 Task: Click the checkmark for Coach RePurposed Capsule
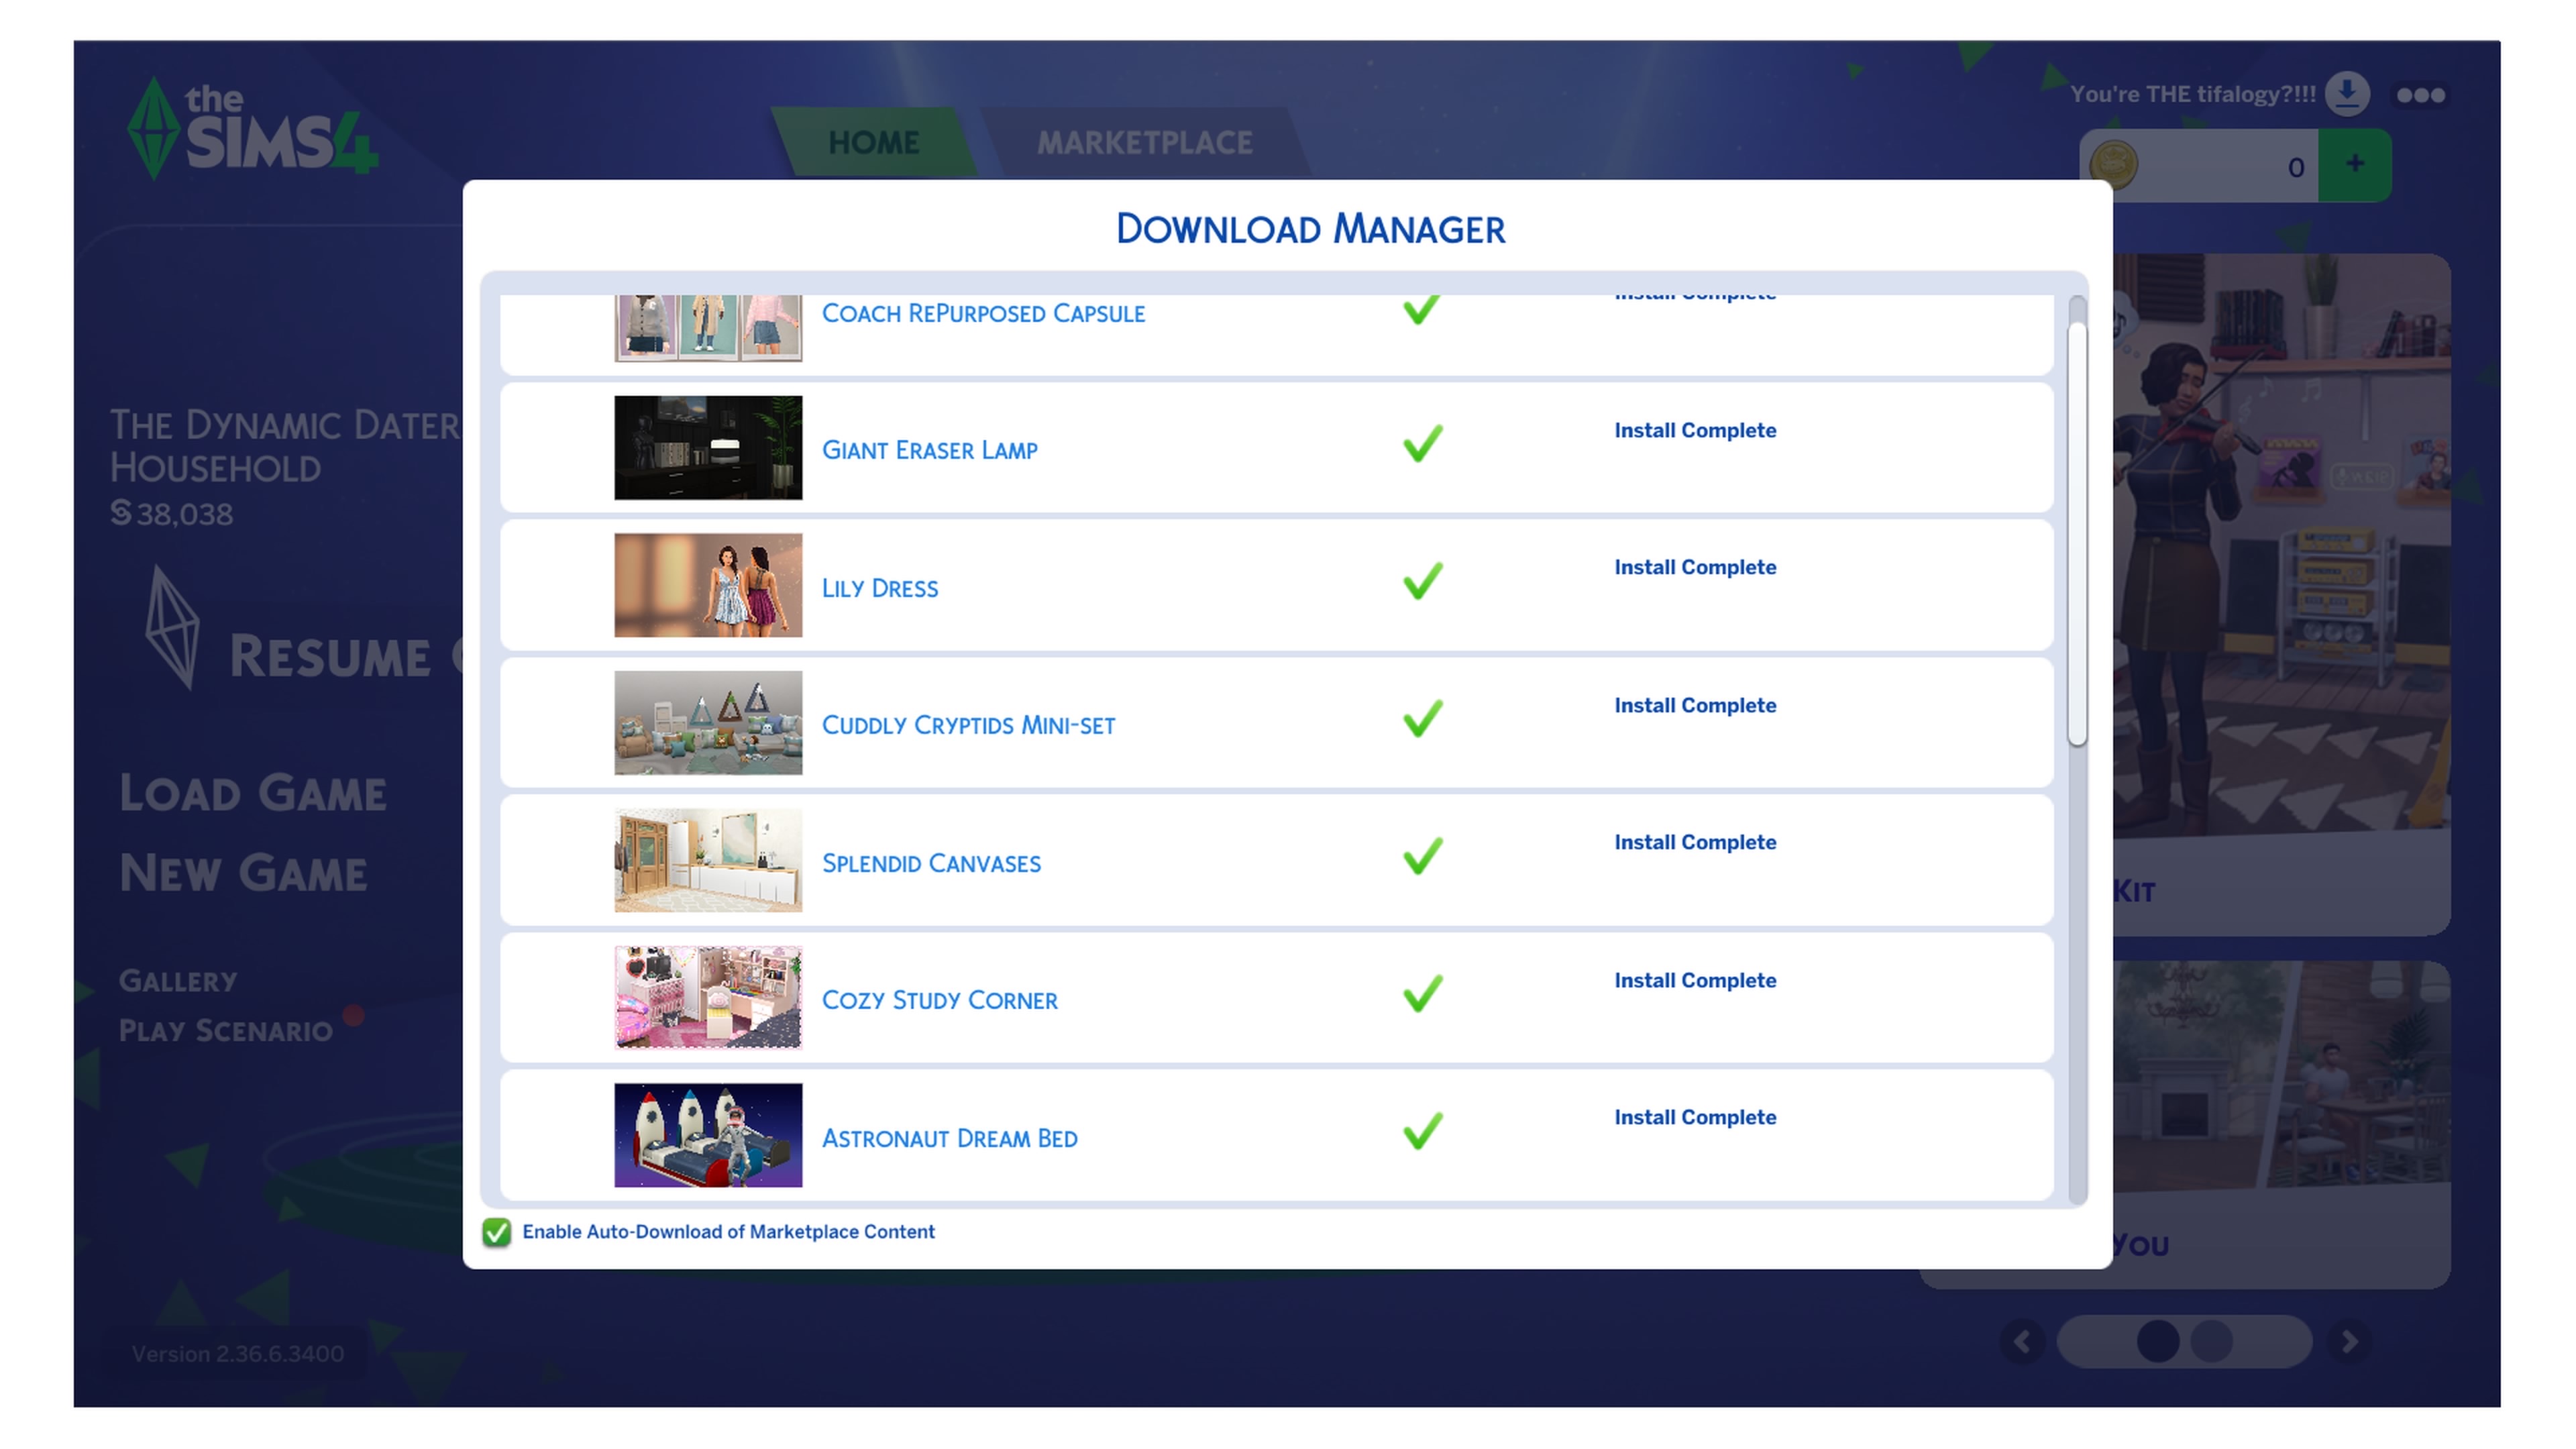click(x=1422, y=309)
